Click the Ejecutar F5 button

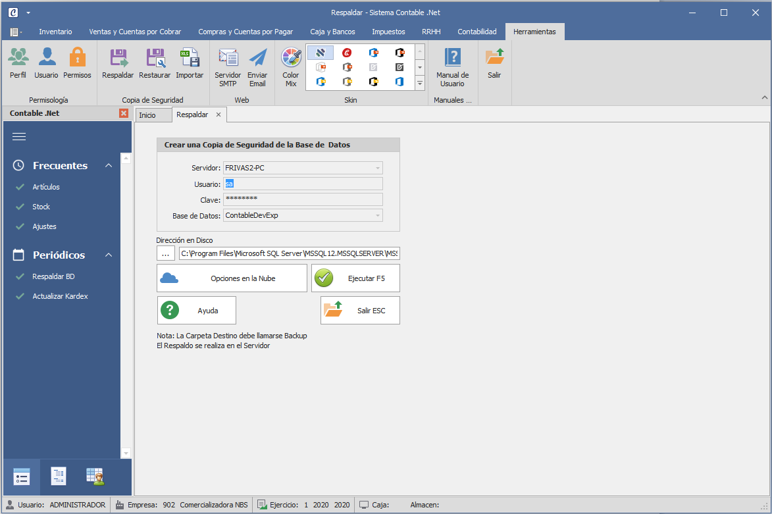tap(355, 278)
